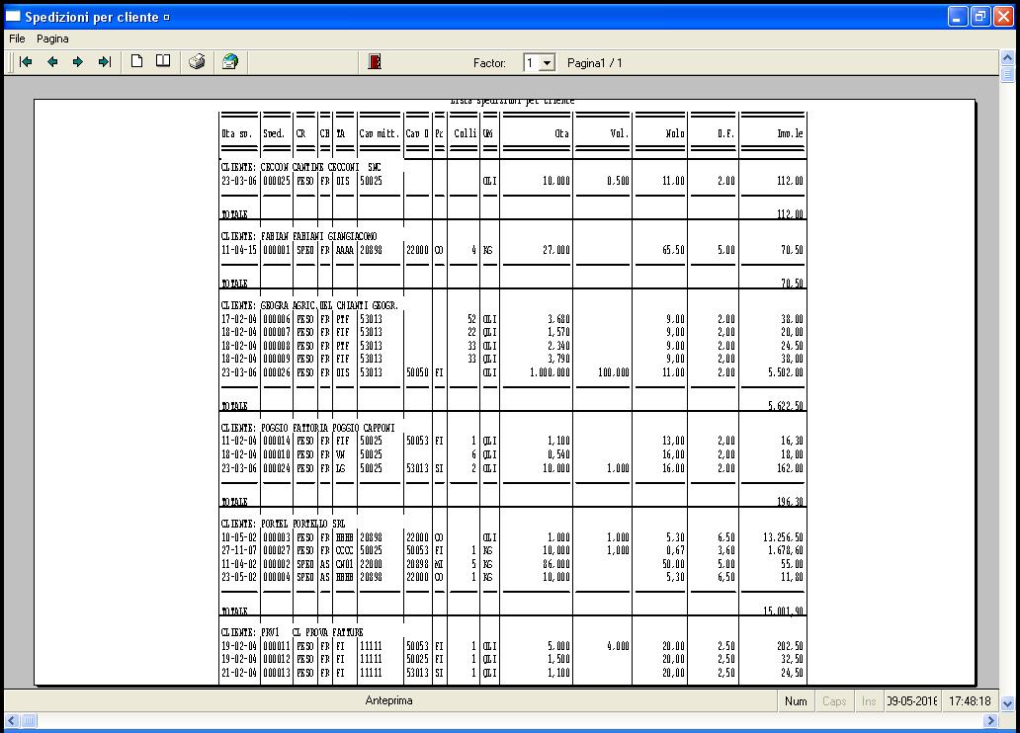Go to first page using first-page arrow
The width and height of the screenshot is (1020, 733).
point(26,62)
